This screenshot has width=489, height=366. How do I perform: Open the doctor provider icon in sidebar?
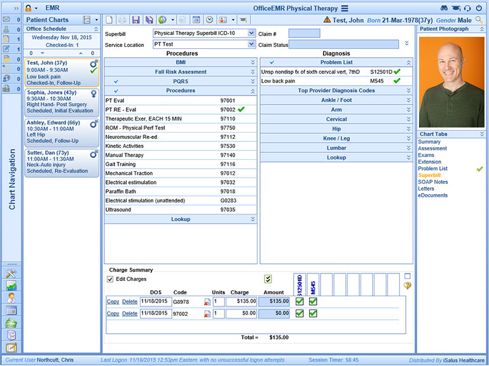[11, 298]
